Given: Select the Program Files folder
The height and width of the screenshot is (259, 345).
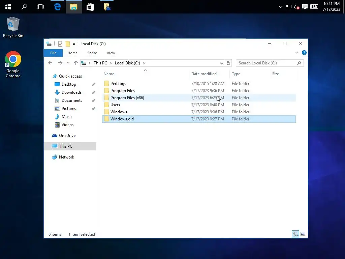Looking at the screenshot, I should pos(199,90).
